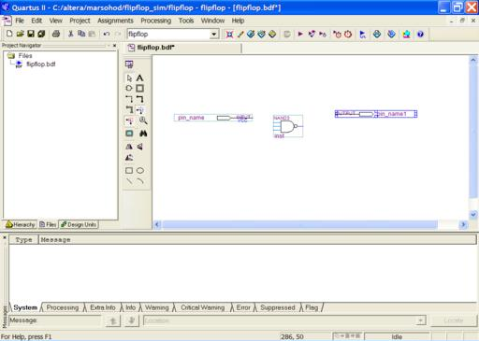Screen dimensions: 479x341
Task: Open the flipflop project dropdown arrow
Action: coord(214,34)
